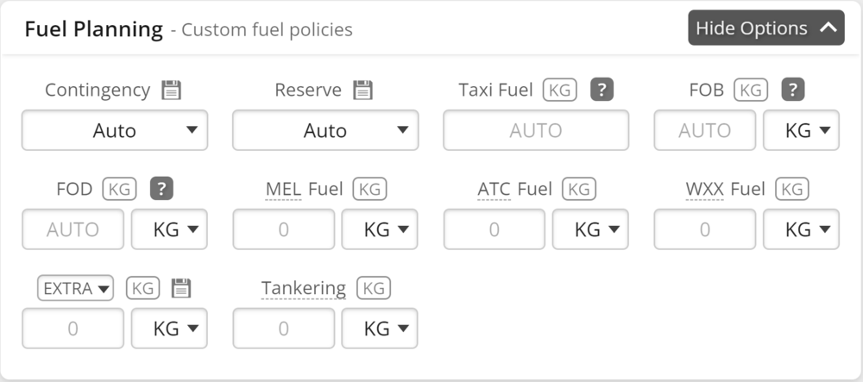Image resolution: width=863 pixels, height=382 pixels.
Task: Click the save icon next to Contingency
Action: [x=171, y=90]
